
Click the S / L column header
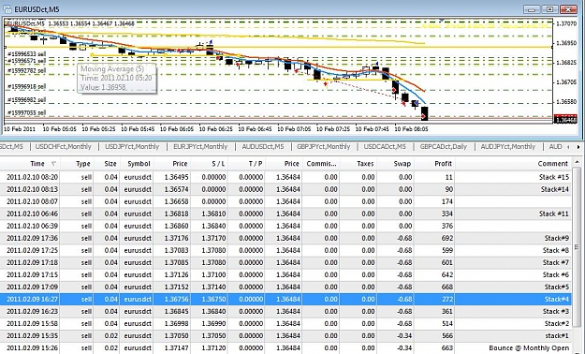(210, 164)
